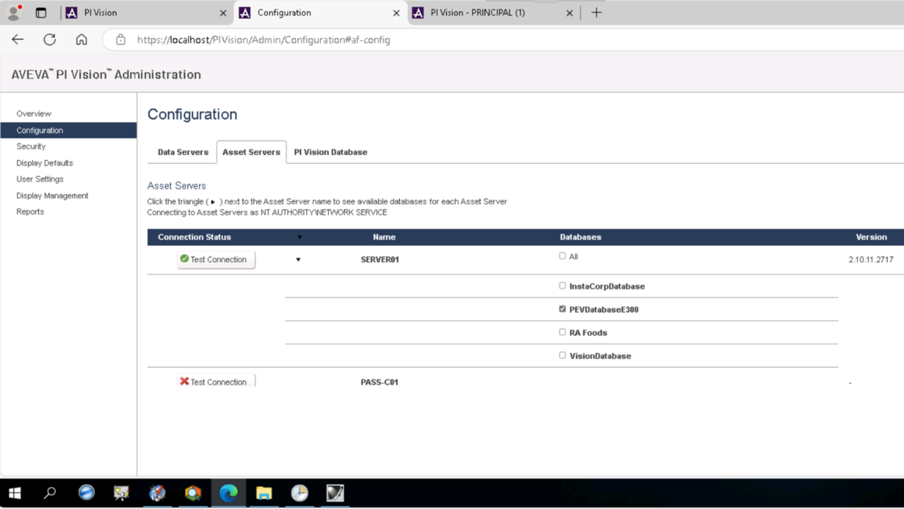The width and height of the screenshot is (904, 509).
Task: Expand the SERVER01 asset server triangle
Action: (x=297, y=260)
